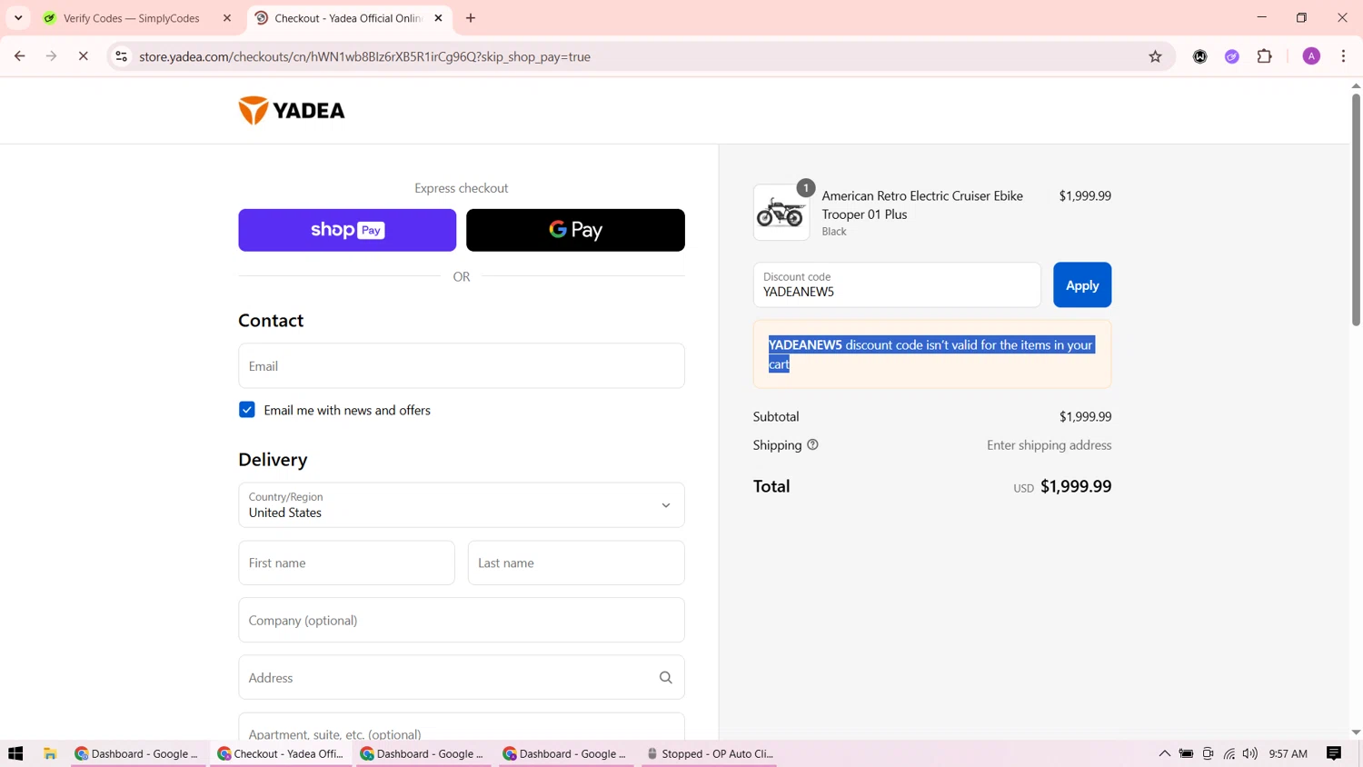Image resolution: width=1363 pixels, height=767 pixels.
Task: Click the First name field
Action: click(x=346, y=563)
